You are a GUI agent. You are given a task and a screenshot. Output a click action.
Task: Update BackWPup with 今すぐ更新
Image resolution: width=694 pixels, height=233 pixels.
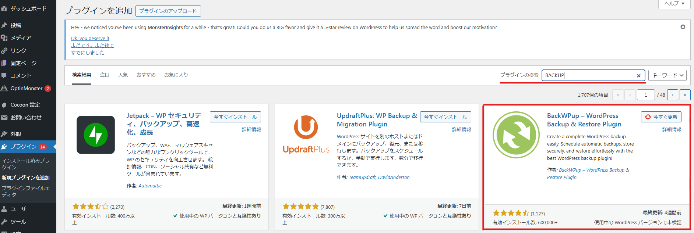click(661, 117)
